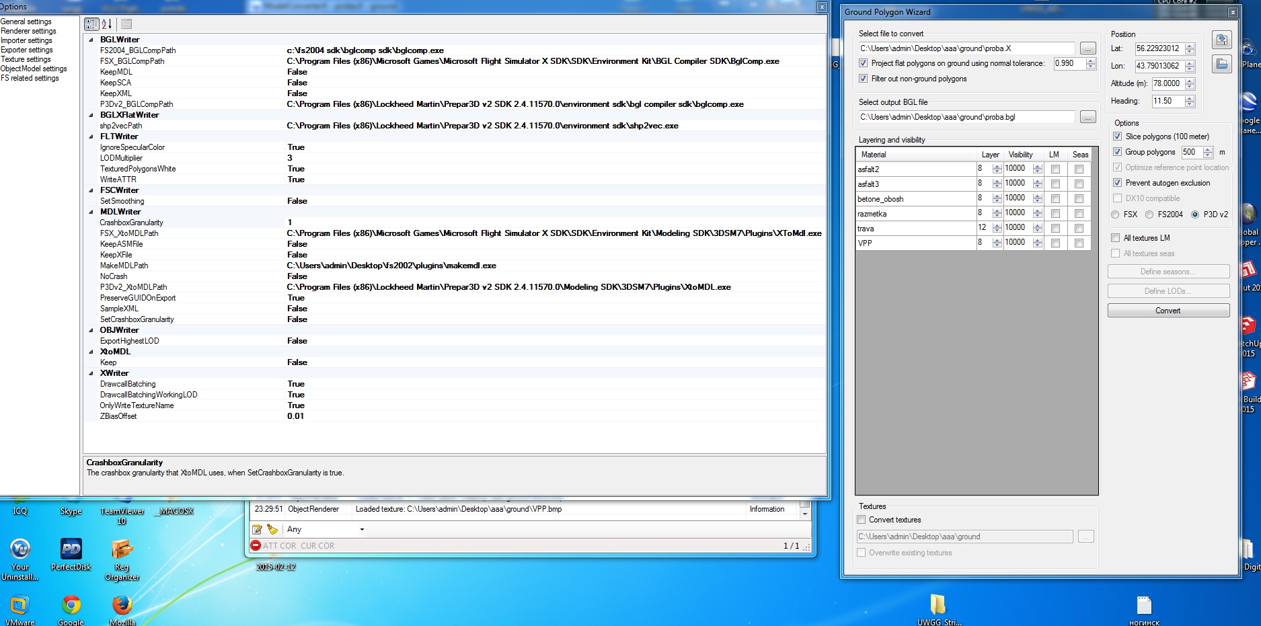Viewport: 1261px width, 626px height.
Task: Collapse the XWriter category
Action: click(x=91, y=373)
